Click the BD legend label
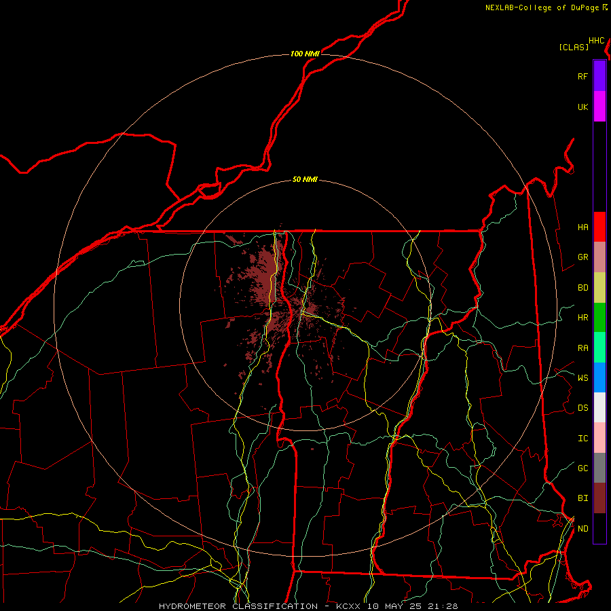The image size is (611, 611). tap(582, 288)
